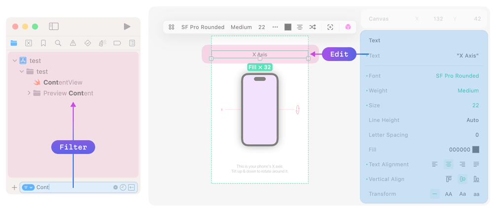The height and width of the screenshot is (211, 496).
Task: Click the Run play button
Action: [127, 27]
